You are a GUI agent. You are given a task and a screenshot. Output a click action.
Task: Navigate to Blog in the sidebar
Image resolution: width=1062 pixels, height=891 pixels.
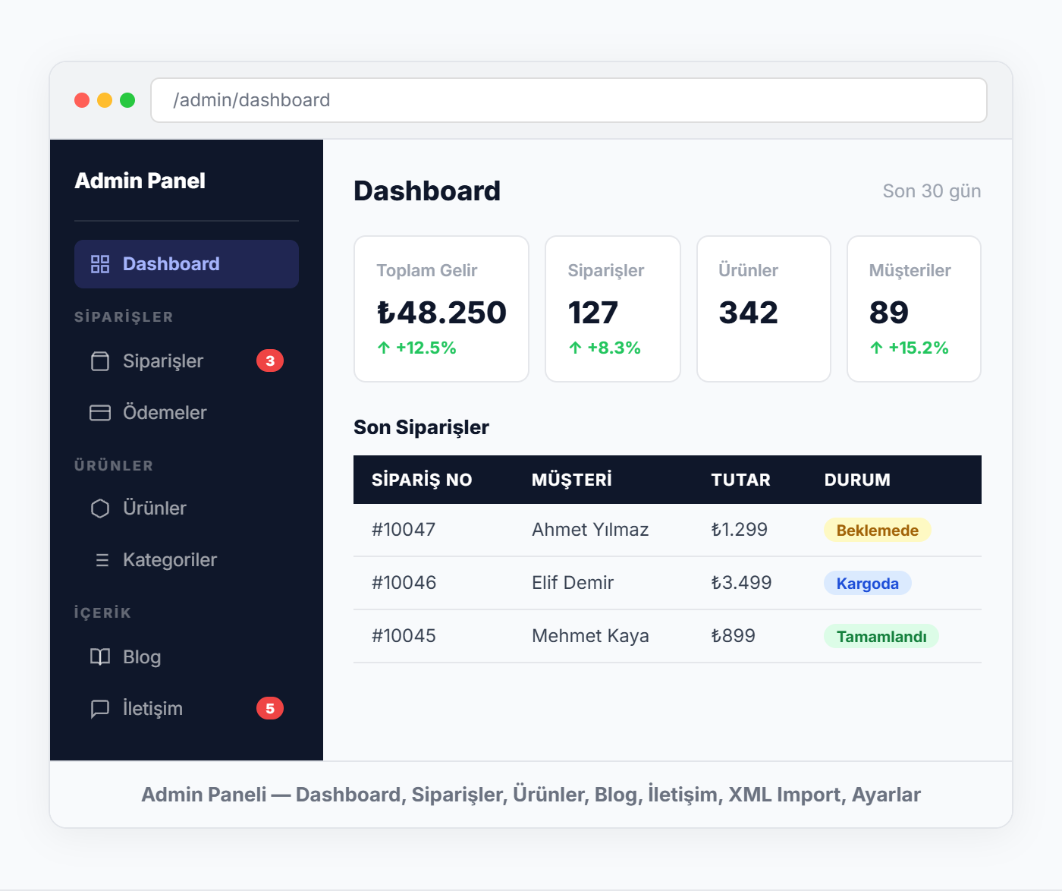click(187, 657)
